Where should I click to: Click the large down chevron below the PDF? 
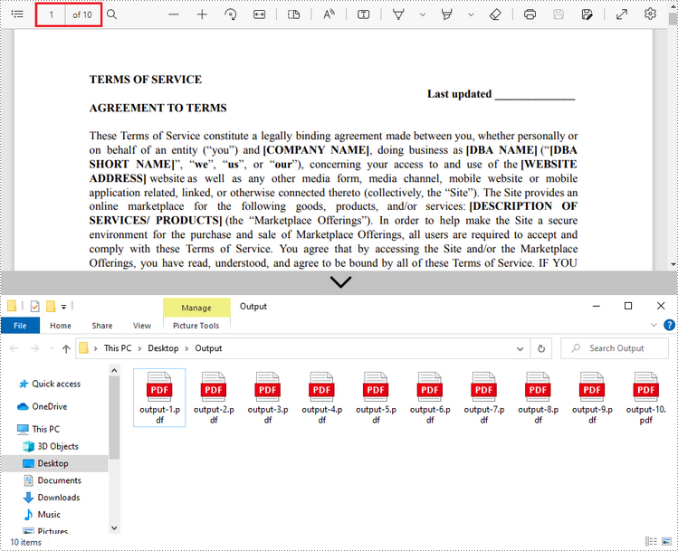pyautogui.click(x=340, y=282)
